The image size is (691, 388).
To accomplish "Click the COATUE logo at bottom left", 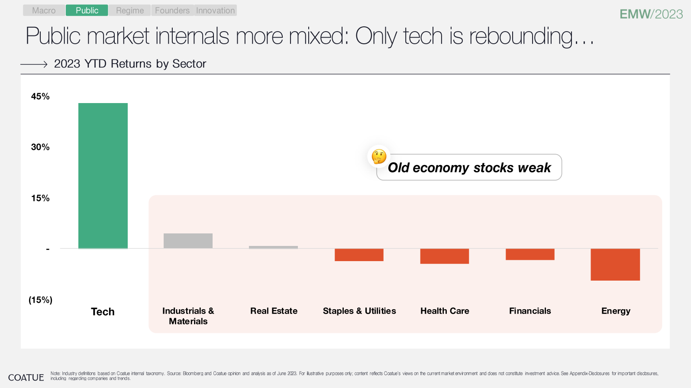I will (x=26, y=378).
